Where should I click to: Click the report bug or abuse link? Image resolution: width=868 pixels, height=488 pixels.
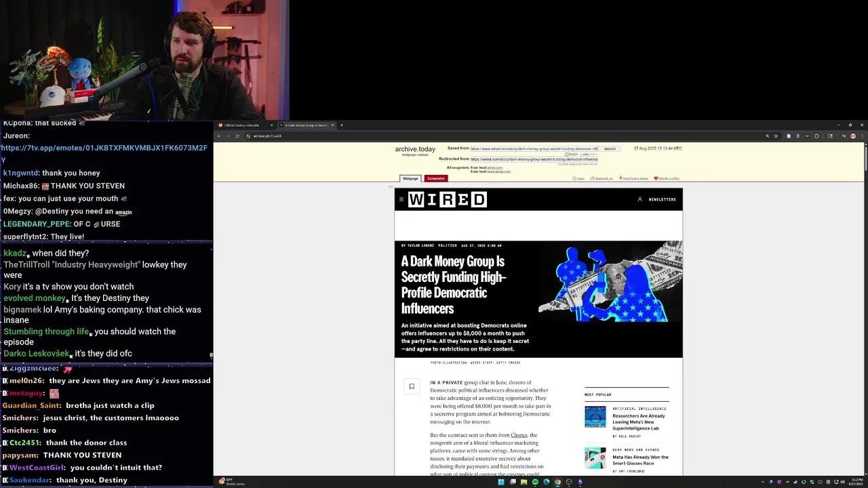(633, 178)
